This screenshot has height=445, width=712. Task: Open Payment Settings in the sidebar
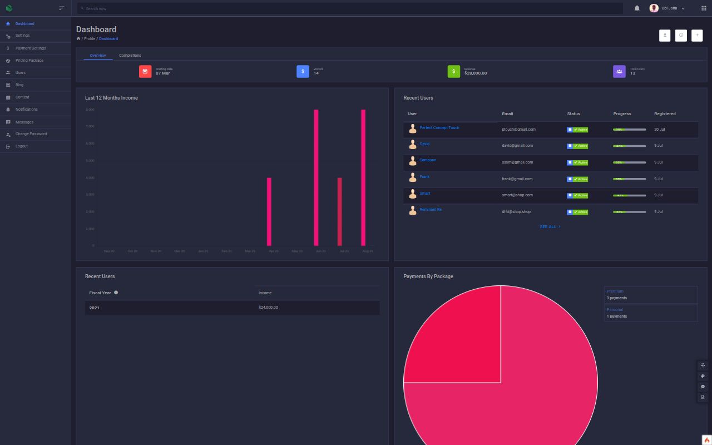36,48
